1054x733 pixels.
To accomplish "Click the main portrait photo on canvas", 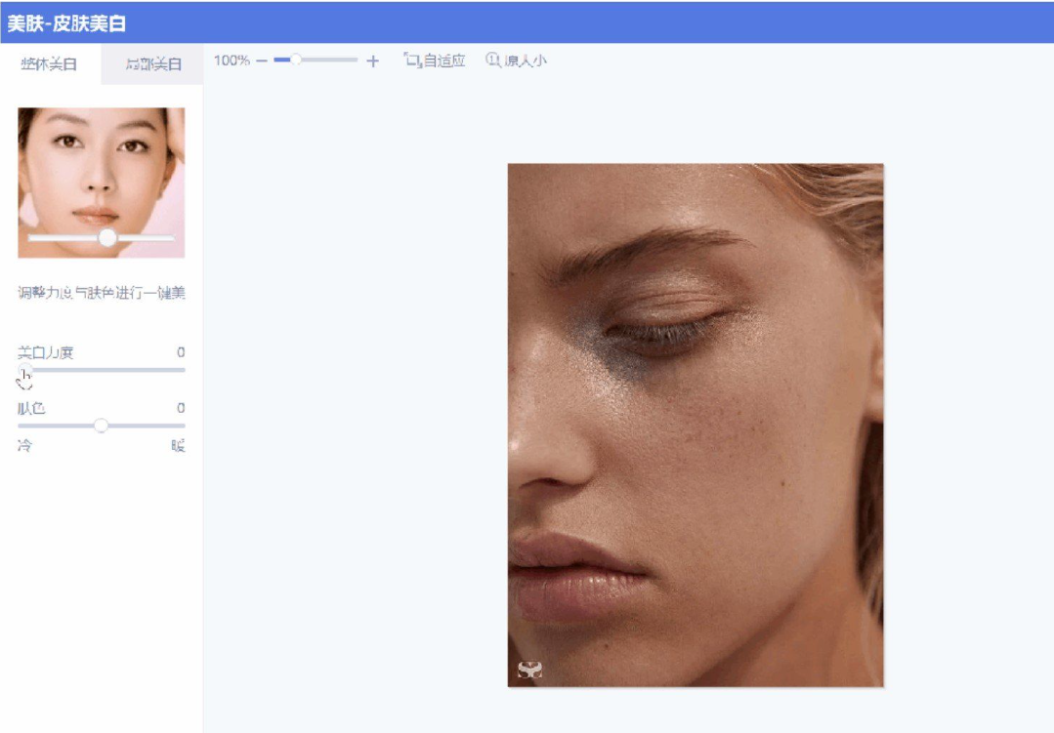I will (695, 425).
